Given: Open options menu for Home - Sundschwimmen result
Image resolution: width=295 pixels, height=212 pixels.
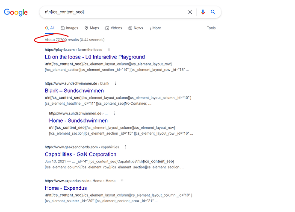Looking at the screenshot, I should coord(114,113).
